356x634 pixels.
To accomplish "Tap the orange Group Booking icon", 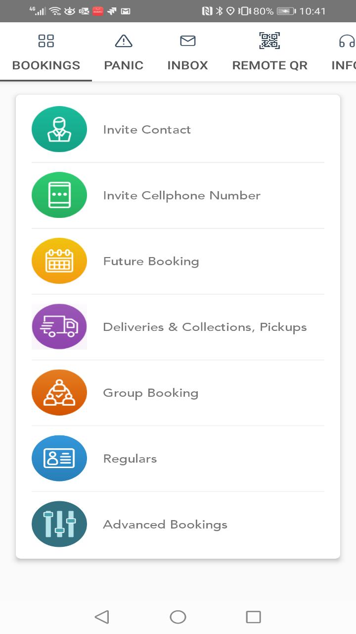I will pyautogui.click(x=59, y=393).
